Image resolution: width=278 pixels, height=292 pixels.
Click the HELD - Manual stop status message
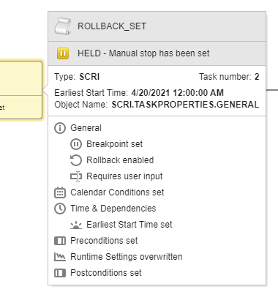[143, 53]
